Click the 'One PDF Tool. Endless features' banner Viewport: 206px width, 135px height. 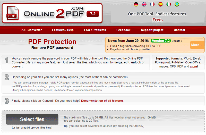pyautogui.click(x=157, y=16)
